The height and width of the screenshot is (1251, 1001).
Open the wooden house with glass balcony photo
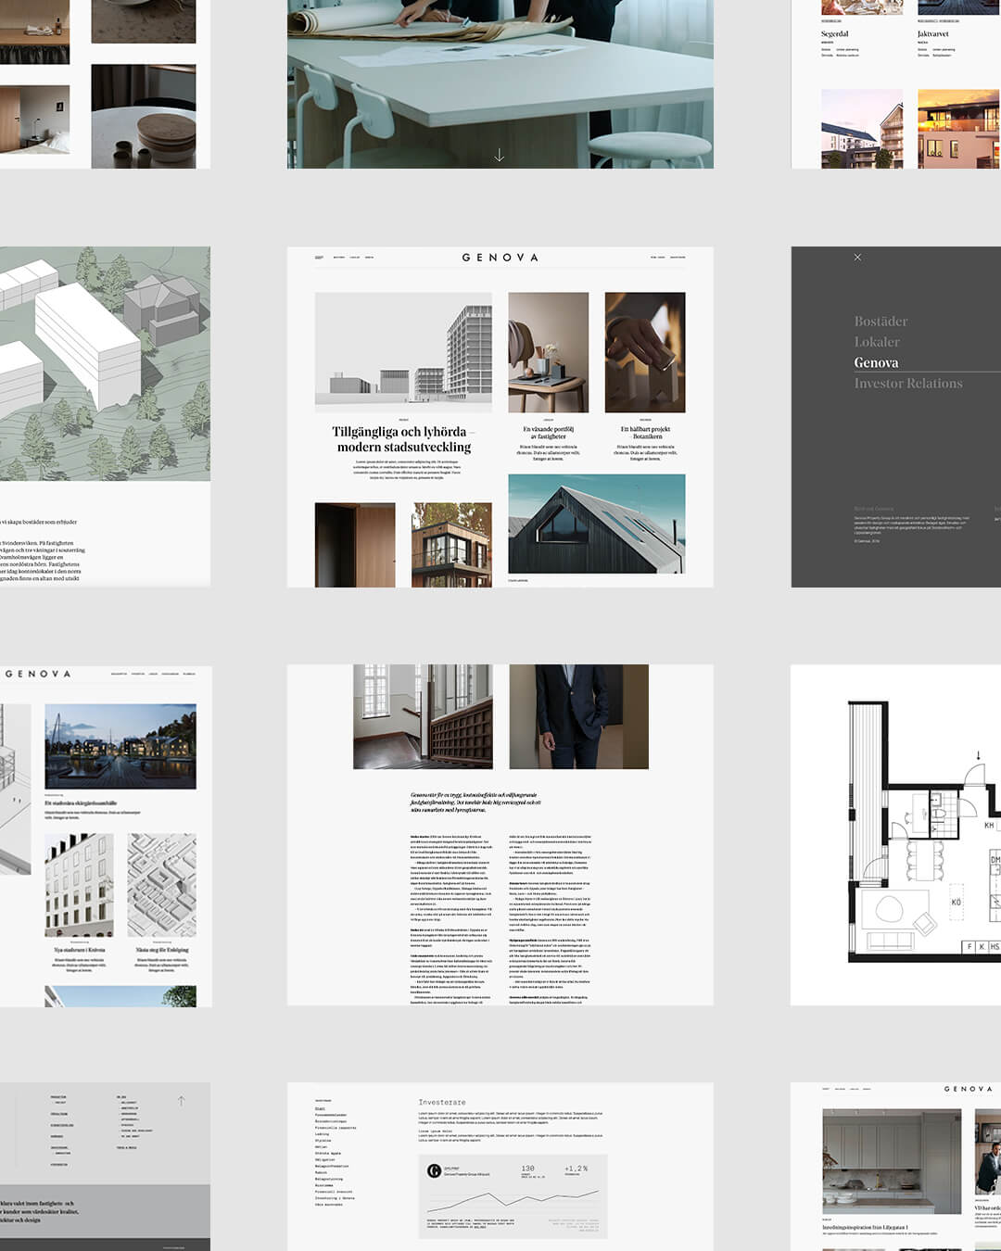451,545
